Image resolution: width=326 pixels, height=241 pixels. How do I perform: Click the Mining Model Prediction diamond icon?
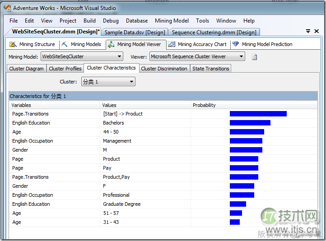pos(236,44)
